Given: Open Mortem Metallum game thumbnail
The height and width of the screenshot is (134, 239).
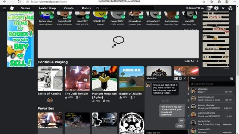Looking at the screenshot, I should click(x=105, y=79).
